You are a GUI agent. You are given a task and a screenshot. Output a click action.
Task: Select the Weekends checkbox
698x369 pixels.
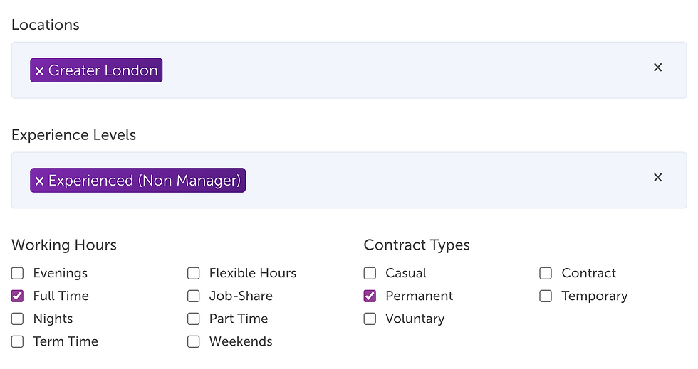click(194, 341)
